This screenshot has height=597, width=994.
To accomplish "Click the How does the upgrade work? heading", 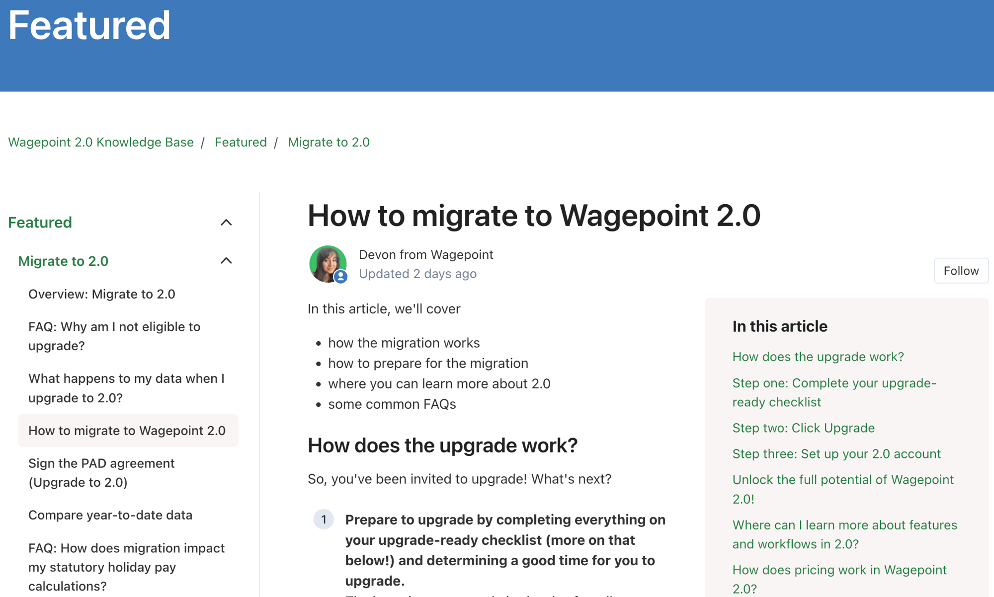I will pyautogui.click(x=442, y=446).
